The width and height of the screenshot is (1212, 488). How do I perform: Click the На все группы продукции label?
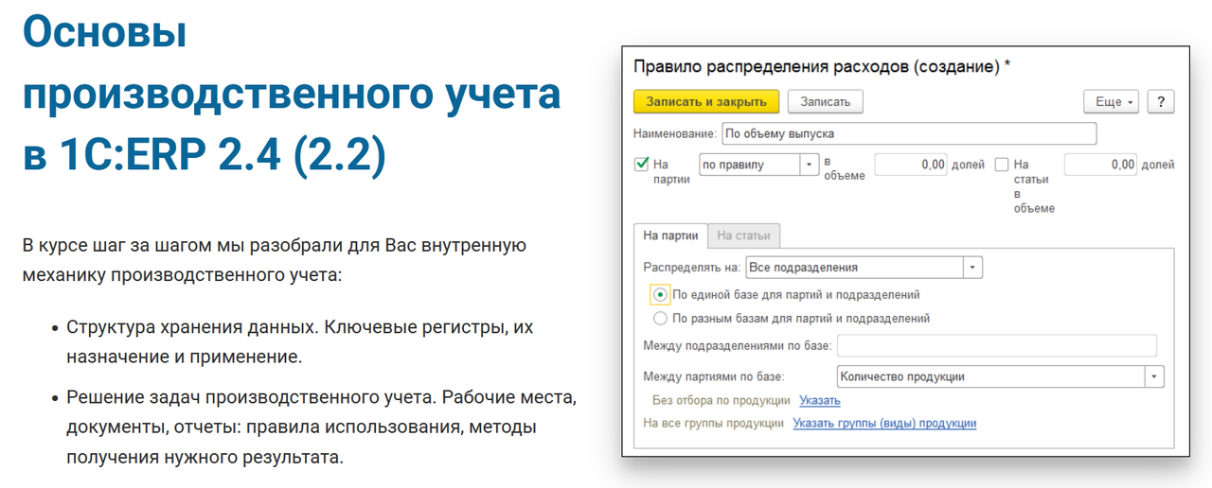[714, 423]
